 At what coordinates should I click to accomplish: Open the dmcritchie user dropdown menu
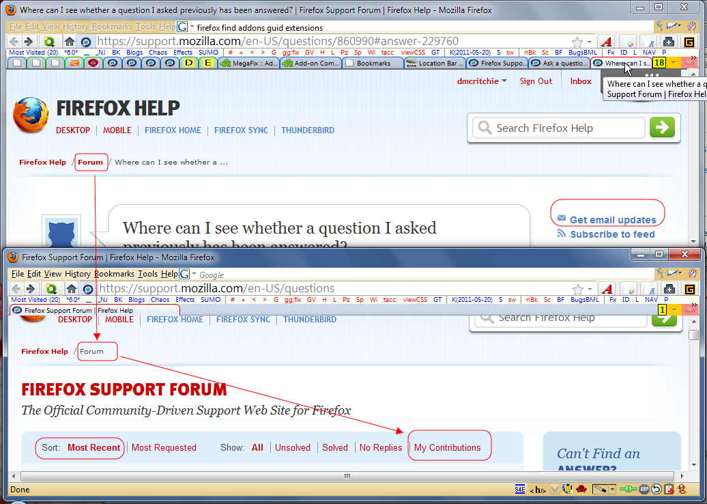[x=504, y=81]
